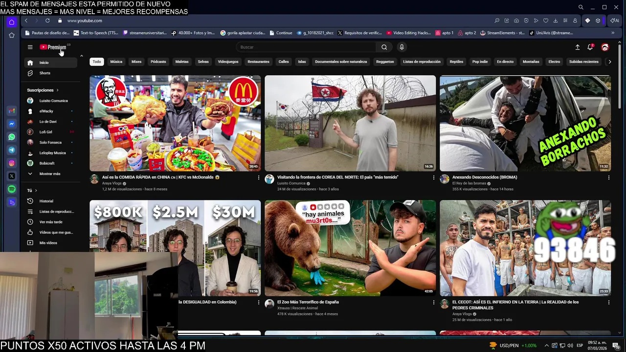Open the USD/PEN taskbar widget

pyautogui.click(x=513, y=346)
